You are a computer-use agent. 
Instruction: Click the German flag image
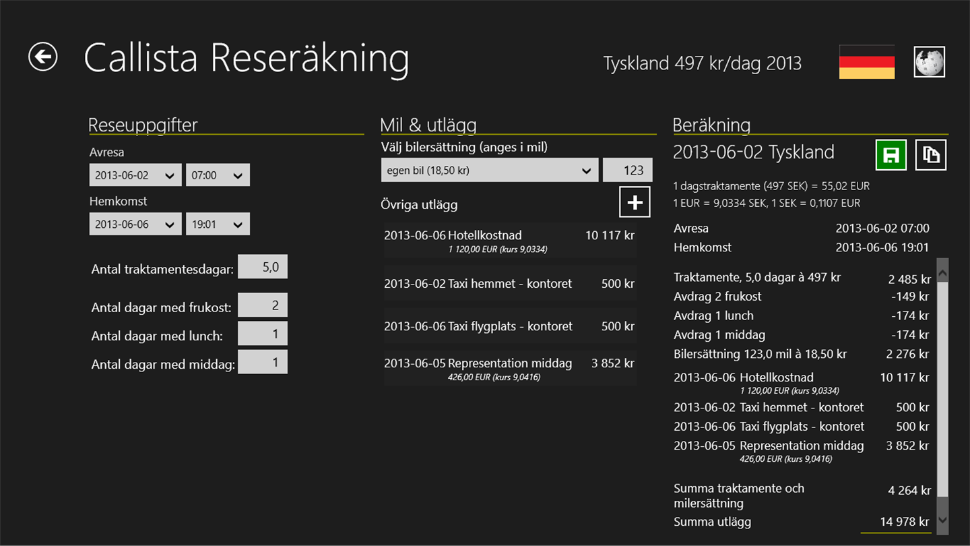pos(867,62)
